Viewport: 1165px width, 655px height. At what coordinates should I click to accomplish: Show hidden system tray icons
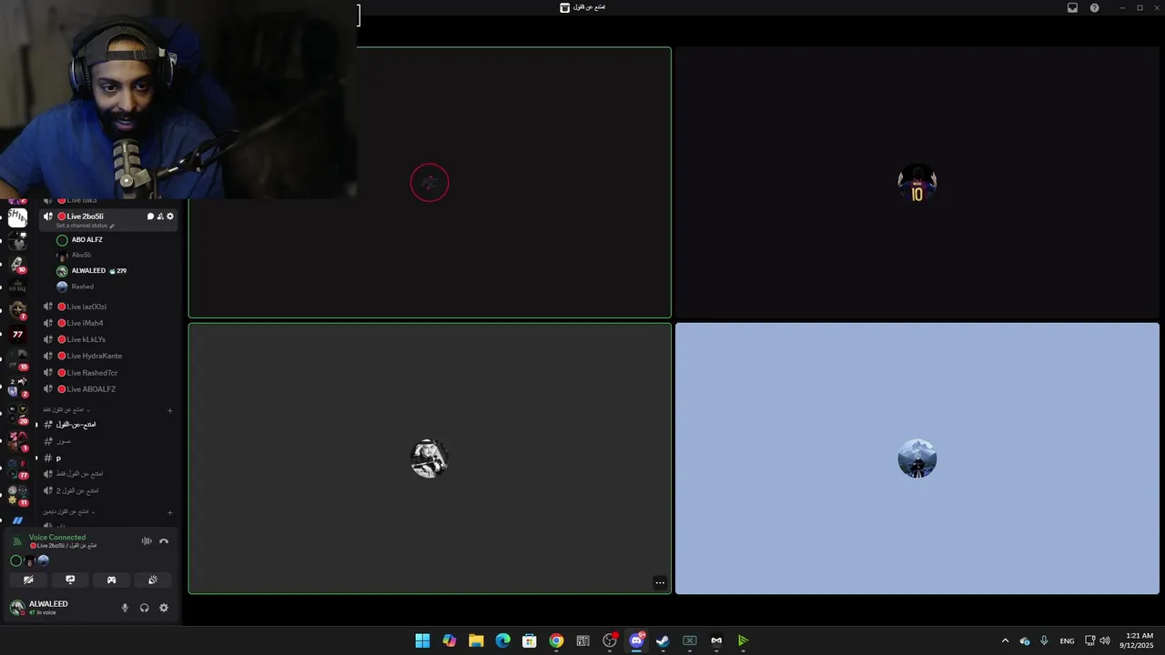[x=1005, y=640]
